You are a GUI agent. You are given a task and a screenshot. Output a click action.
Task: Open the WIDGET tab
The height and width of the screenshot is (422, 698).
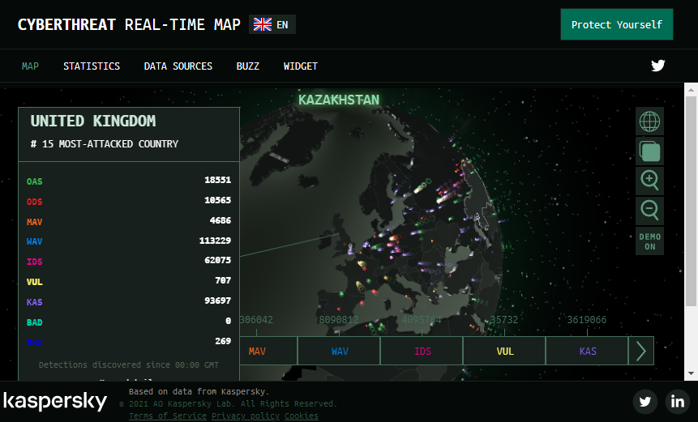pos(301,66)
